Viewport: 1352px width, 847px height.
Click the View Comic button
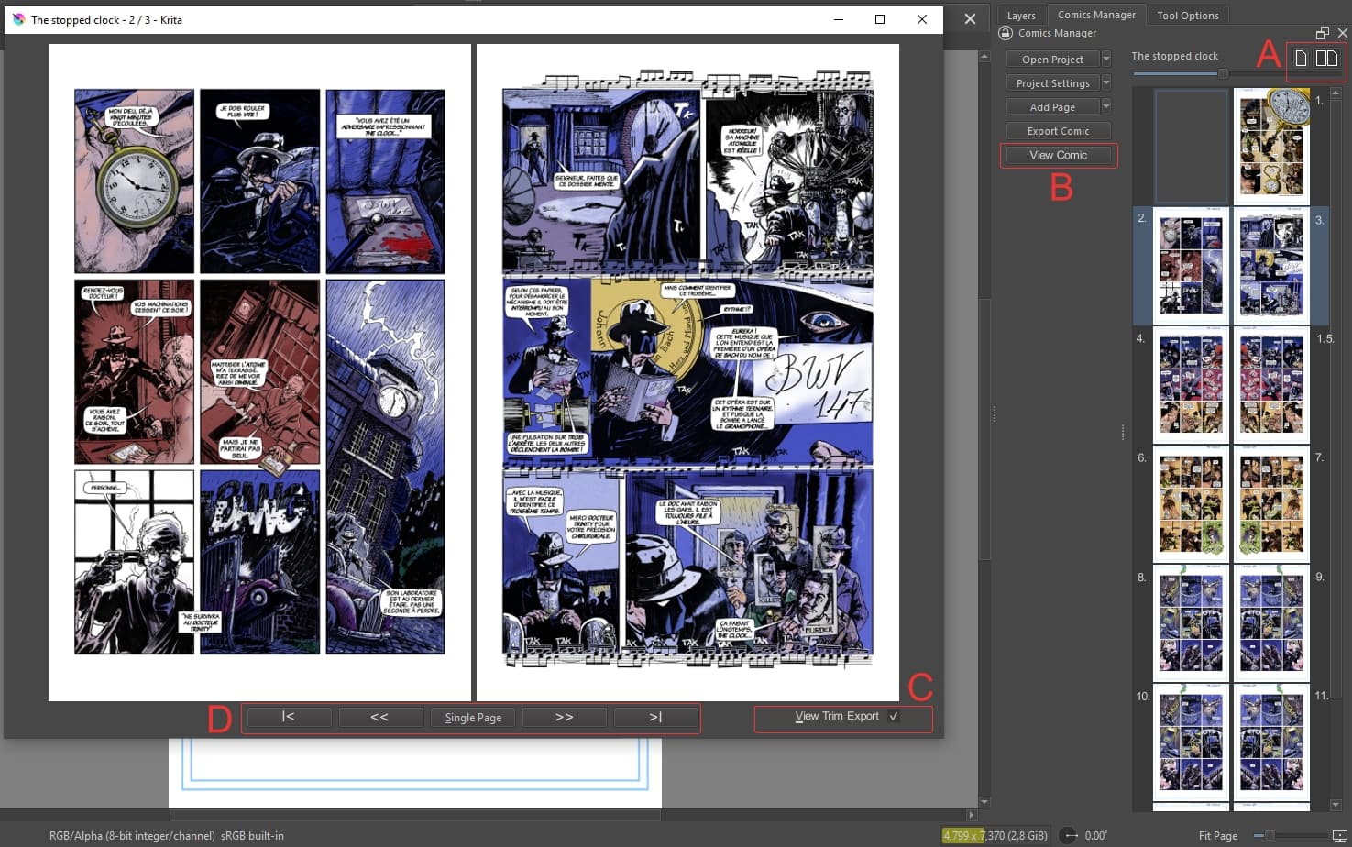click(x=1059, y=156)
